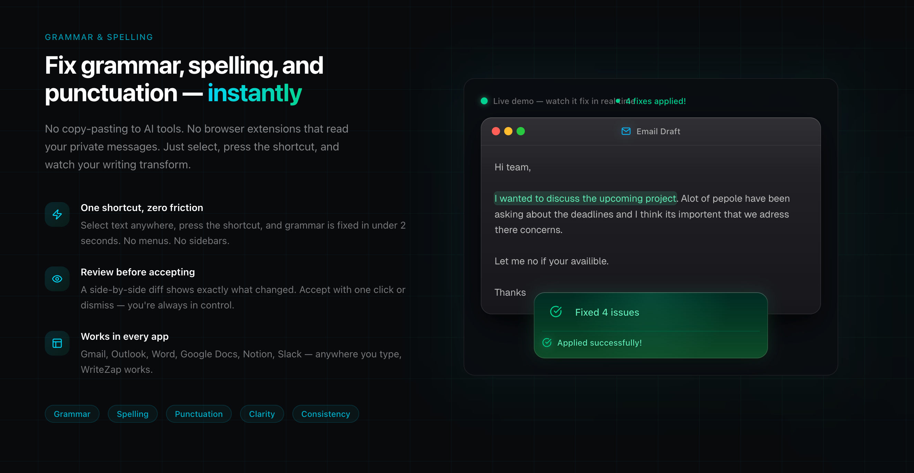914x473 pixels.
Task: Click the checkmark beside Applied successfully
Action: 547,343
